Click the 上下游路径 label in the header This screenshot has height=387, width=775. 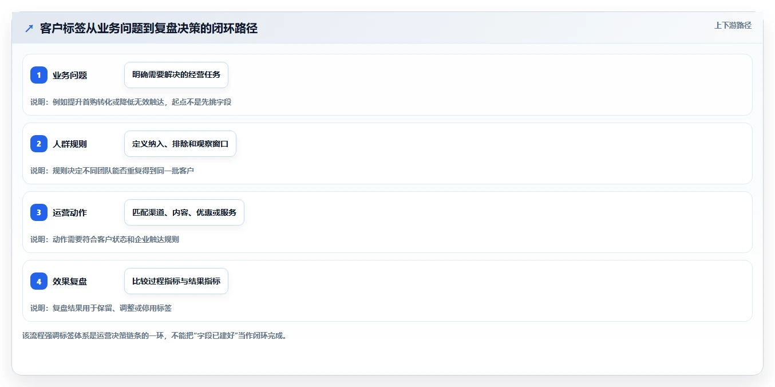[x=733, y=25]
